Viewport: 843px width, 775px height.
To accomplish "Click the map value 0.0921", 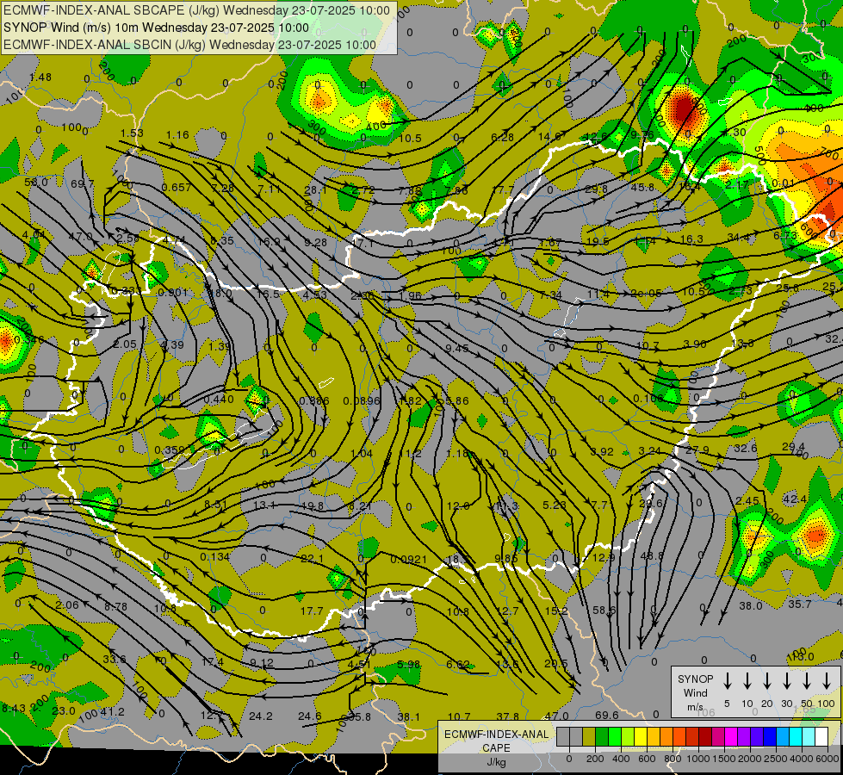I will [409, 560].
